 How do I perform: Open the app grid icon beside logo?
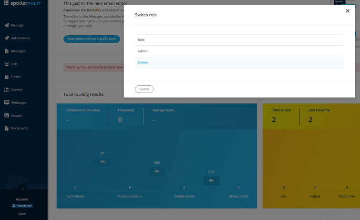[x=6, y=3]
